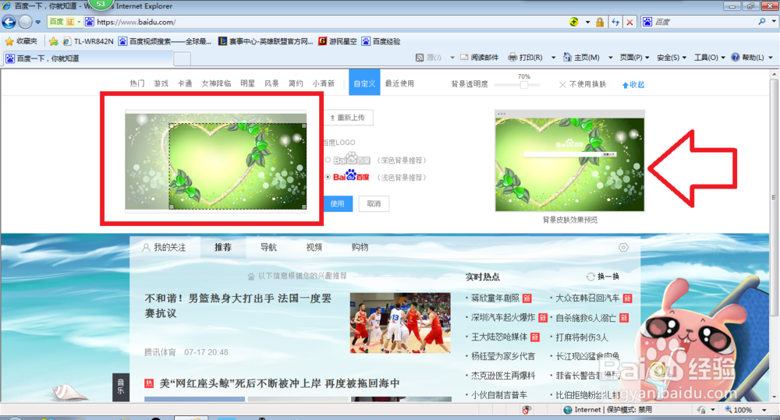The width and height of the screenshot is (780, 420).
Task: Open the 男篮热身大打出手 news headline
Action: point(238,305)
